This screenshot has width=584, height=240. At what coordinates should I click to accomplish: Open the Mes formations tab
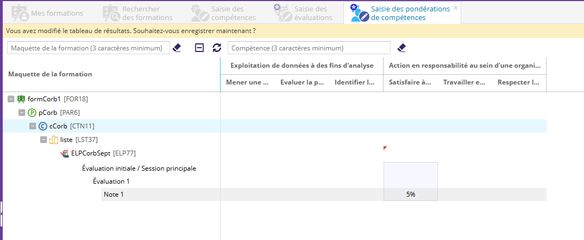[48, 13]
